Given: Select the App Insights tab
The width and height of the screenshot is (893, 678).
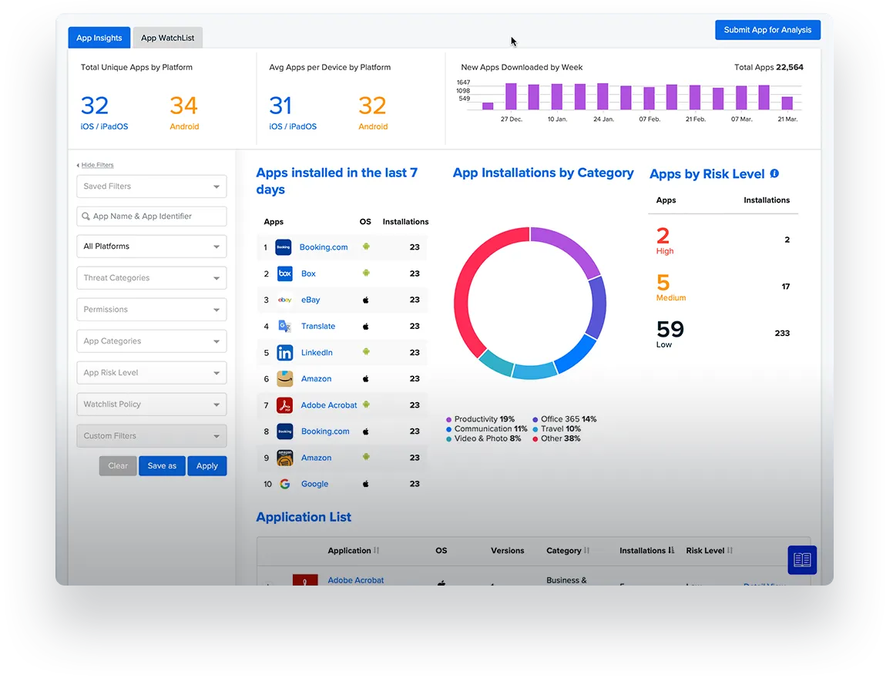Looking at the screenshot, I should point(99,37).
